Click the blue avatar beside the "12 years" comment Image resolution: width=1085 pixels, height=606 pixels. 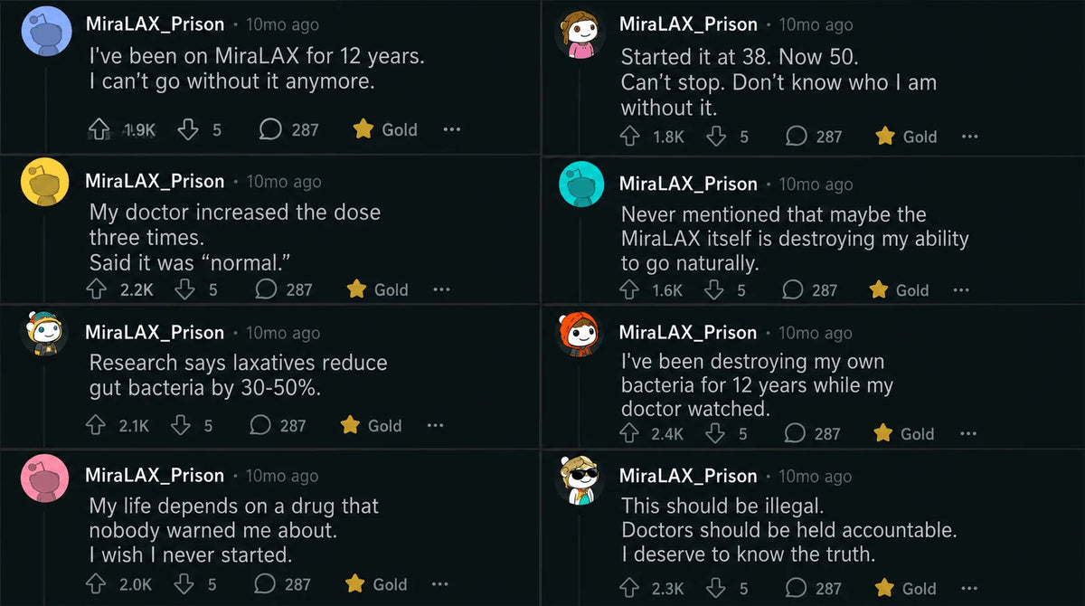click(45, 31)
